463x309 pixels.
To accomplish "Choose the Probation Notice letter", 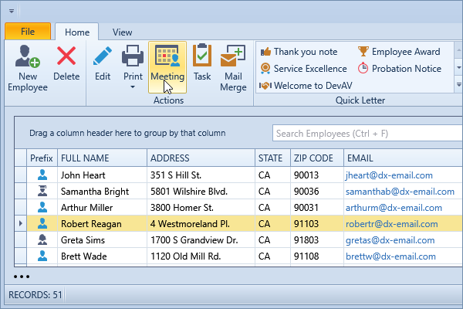I will pyautogui.click(x=400, y=69).
